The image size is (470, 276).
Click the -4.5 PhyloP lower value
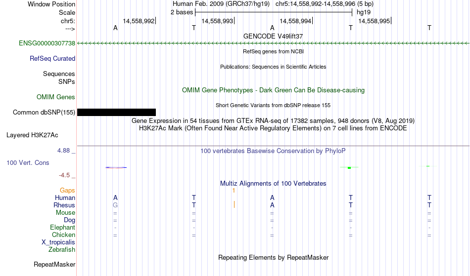[64, 175]
